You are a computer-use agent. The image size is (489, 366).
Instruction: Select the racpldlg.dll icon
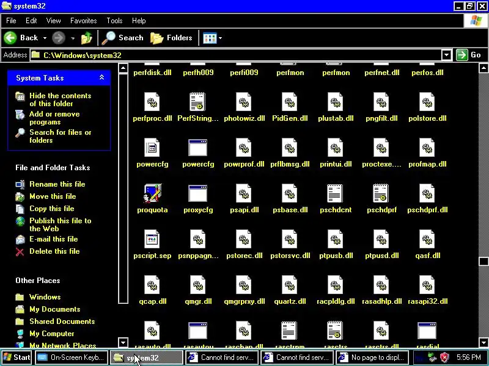335,285
